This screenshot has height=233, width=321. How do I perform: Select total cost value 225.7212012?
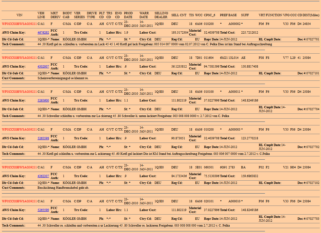tap(250, 33)
